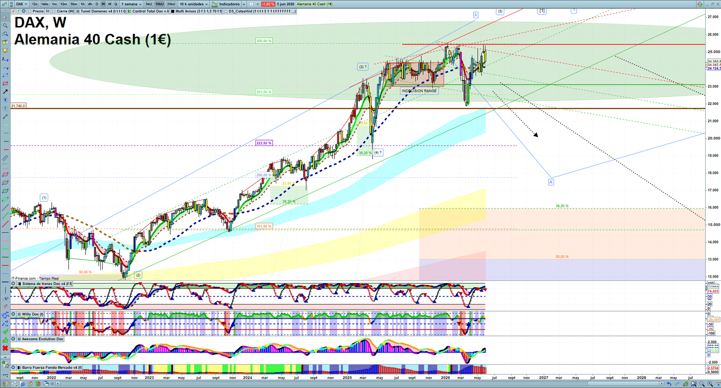This screenshot has height=388, width=721.
Task: Select the ruler measuring tool
Action: 5,158
